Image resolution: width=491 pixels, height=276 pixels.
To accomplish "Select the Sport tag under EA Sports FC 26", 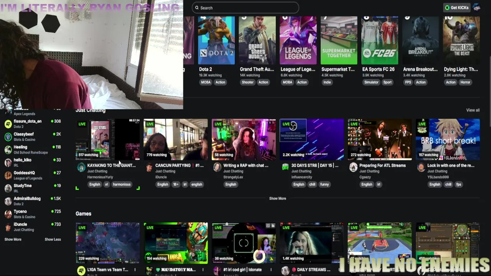I will 387,82.
